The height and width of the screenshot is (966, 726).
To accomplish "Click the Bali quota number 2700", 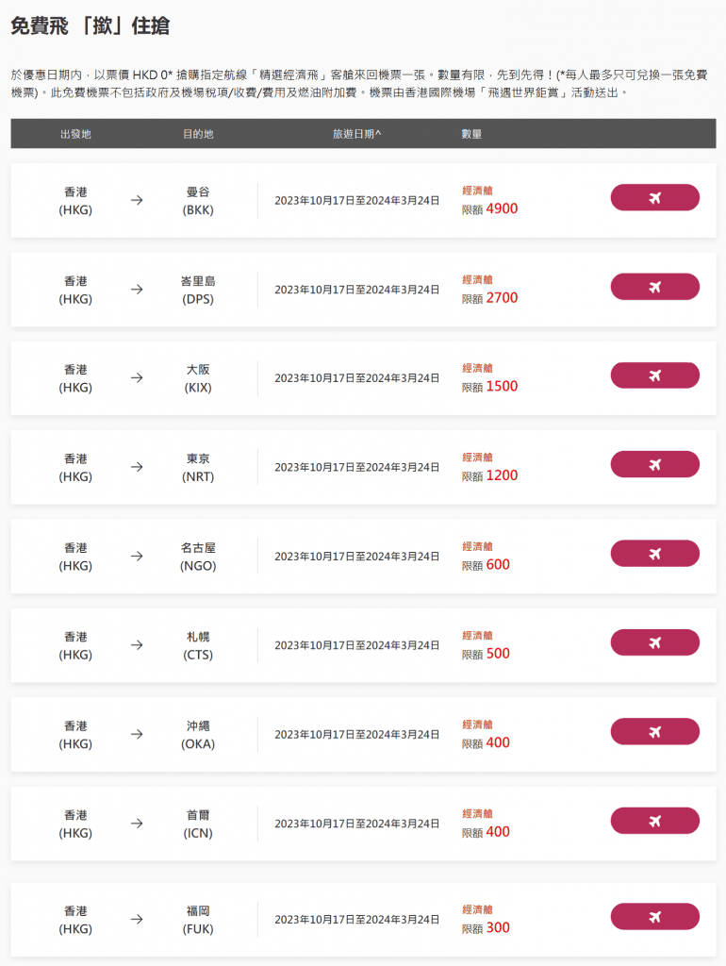I will [x=502, y=298].
